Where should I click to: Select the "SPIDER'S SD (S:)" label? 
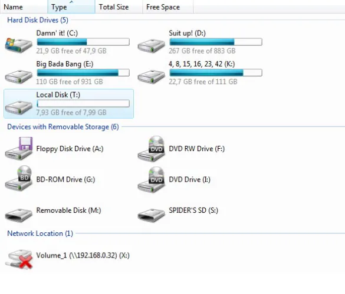(193, 211)
